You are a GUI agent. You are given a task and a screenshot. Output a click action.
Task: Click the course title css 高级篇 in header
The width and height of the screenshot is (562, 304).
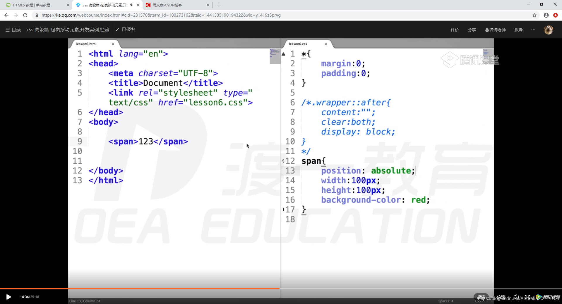68,30
